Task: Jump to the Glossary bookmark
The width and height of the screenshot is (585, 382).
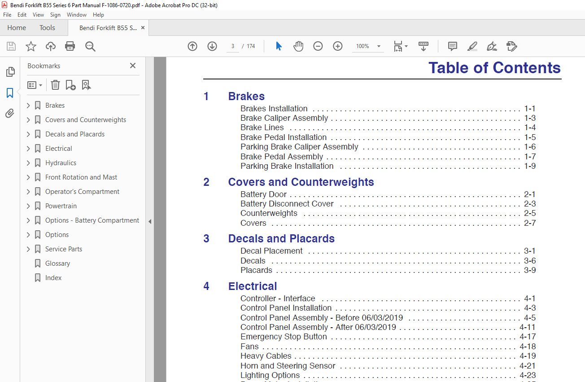Action: coord(57,263)
